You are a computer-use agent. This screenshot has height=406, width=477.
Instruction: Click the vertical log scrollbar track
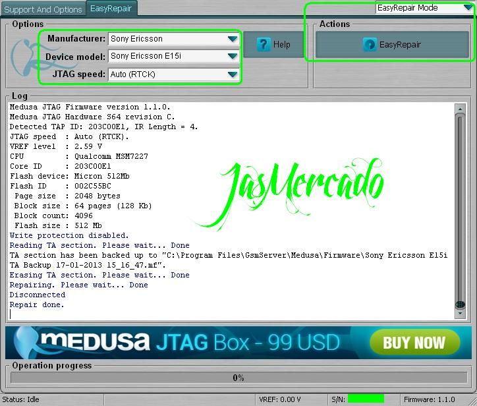[x=460, y=210]
